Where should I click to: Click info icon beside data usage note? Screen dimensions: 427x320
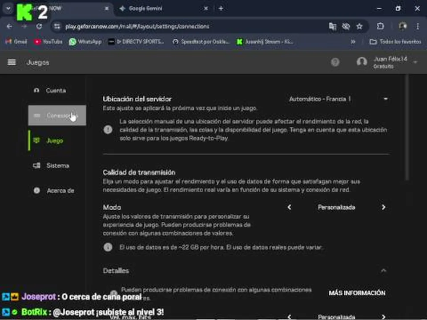[108, 247]
